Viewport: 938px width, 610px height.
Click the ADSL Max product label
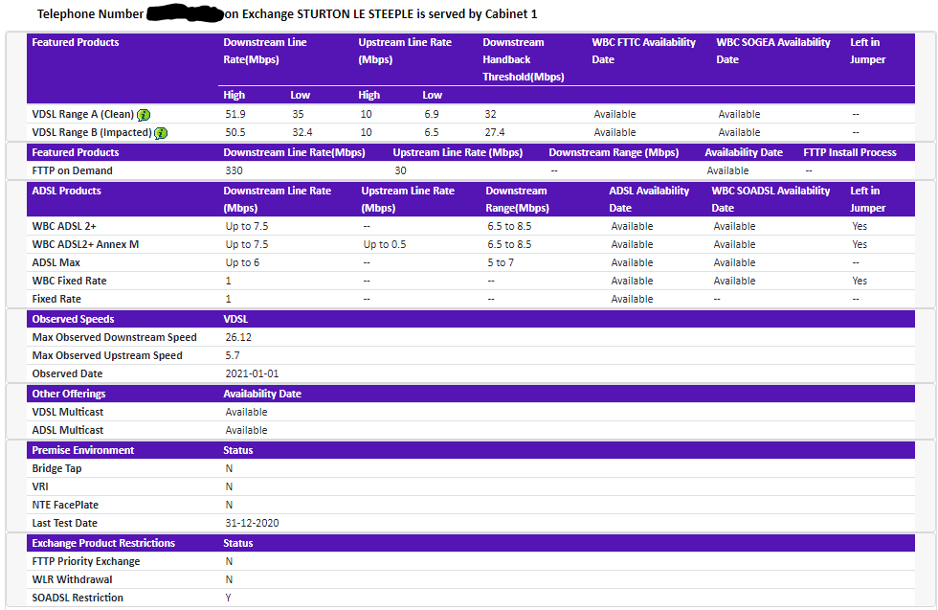56,262
